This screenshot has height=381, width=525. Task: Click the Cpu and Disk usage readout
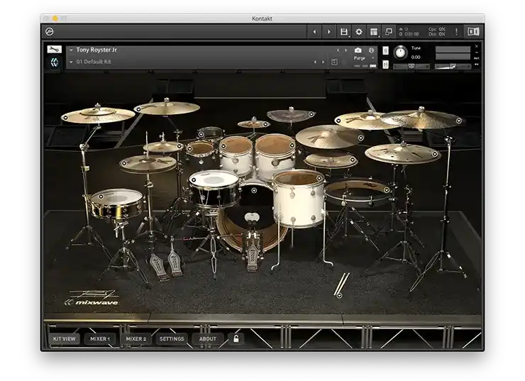coord(436,32)
